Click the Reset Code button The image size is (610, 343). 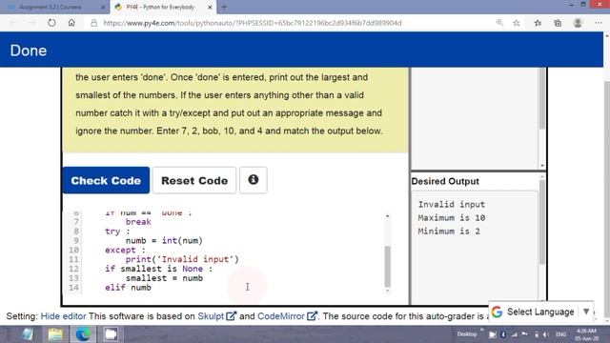click(194, 180)
